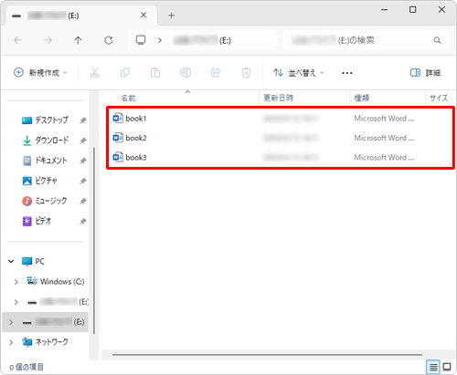Unpin ドキュメント using its pin icon
This screenshot has height=375, width=457.
(x=83, y=161)
